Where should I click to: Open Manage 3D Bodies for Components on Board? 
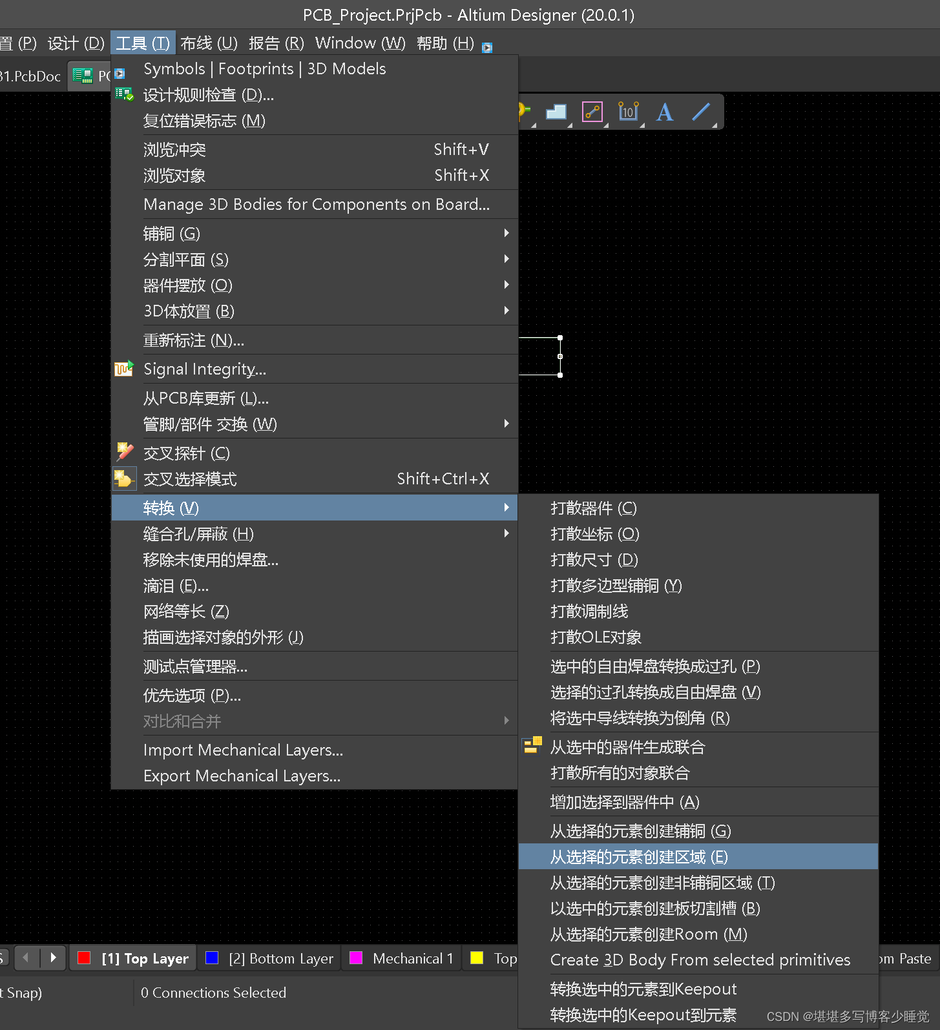coord(315,204)
